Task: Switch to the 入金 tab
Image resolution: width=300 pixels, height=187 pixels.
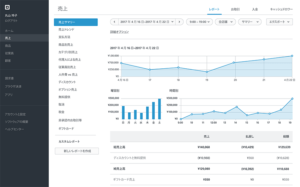Action: [255, 9]
